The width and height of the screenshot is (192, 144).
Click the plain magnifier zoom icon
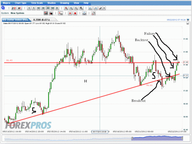coord(76,8)
